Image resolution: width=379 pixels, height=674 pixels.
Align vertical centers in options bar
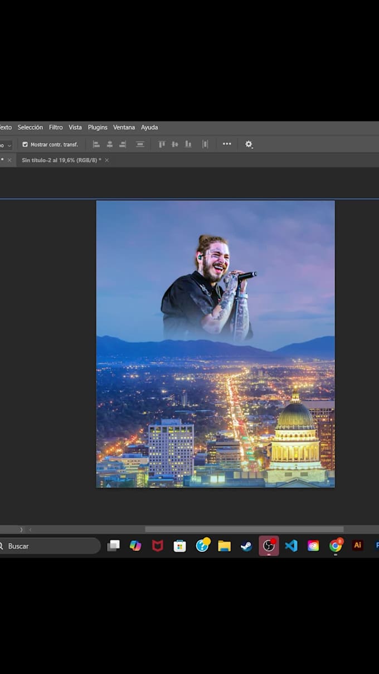pyautogui.click(x=175, y=144)
